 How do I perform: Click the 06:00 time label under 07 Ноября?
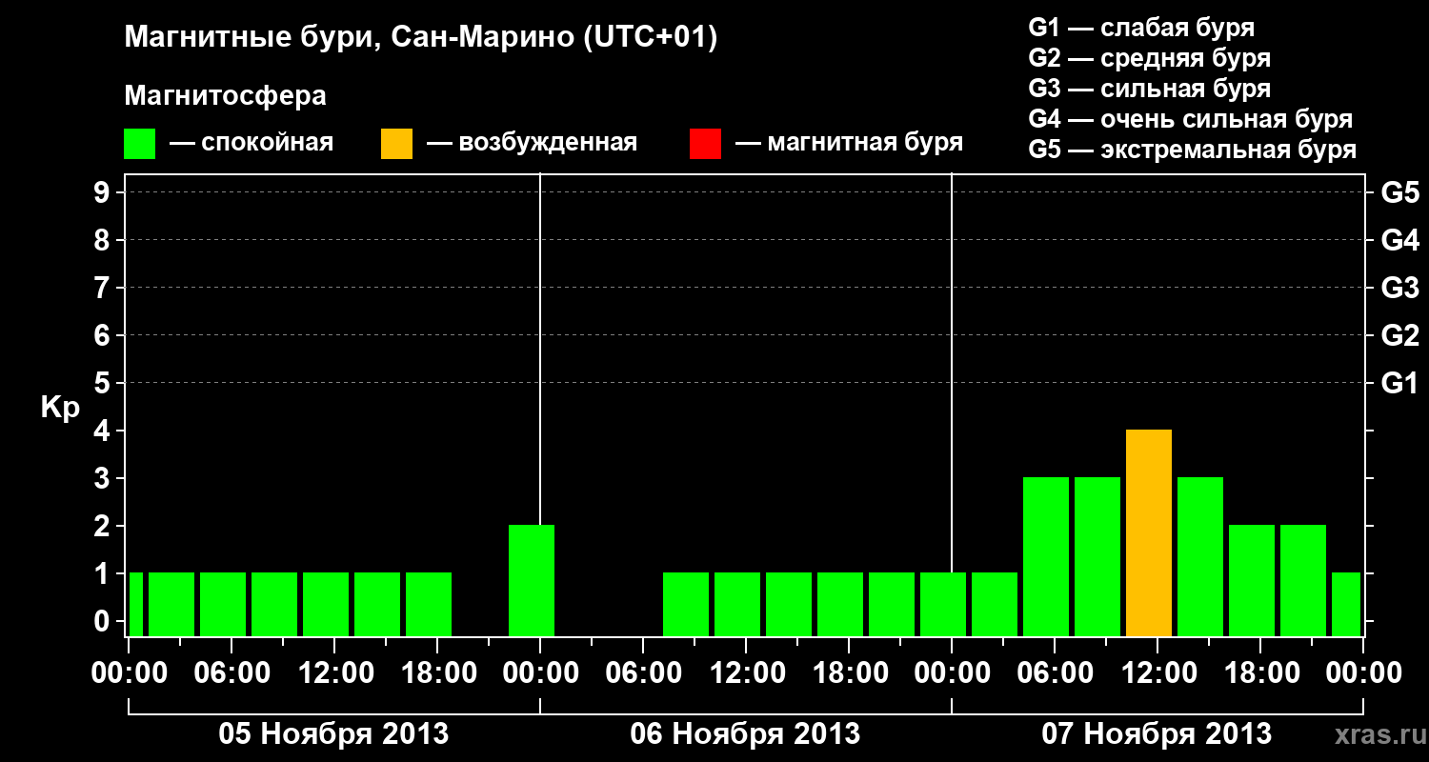(x=1055, y=673)
